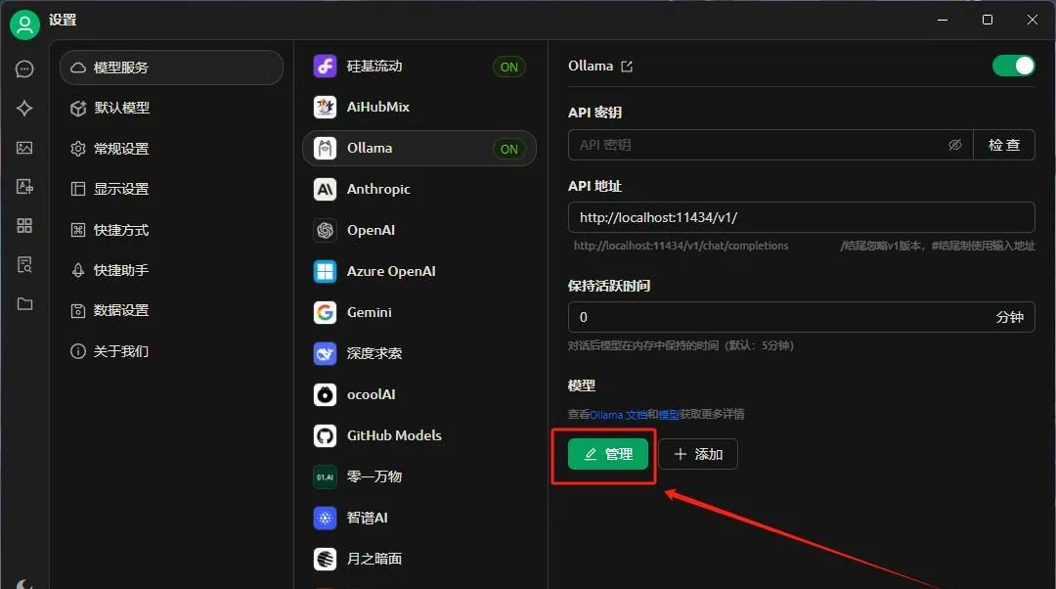
Task: Open 数据设置 settings section
Action: pyautogui.click(x=171, y=311)
